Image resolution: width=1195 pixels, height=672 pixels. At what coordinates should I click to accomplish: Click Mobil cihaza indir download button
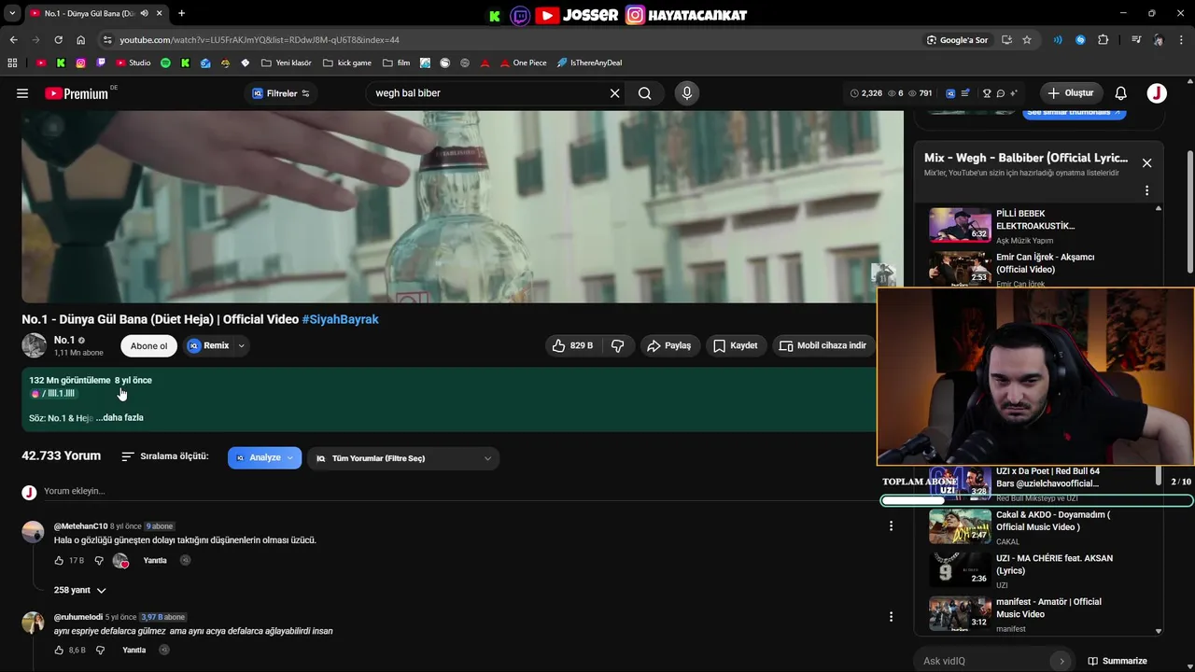click(822, 345)
